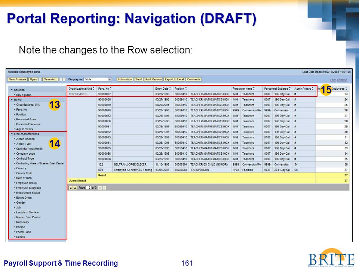The height and width of the screenshot is (269, 359).
Task: Collapse the Columns section
Action: (12, 90)
